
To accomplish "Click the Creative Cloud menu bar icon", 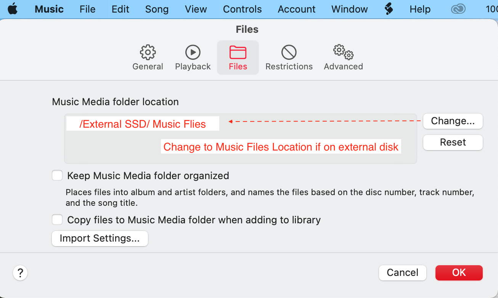I will 458,9.
